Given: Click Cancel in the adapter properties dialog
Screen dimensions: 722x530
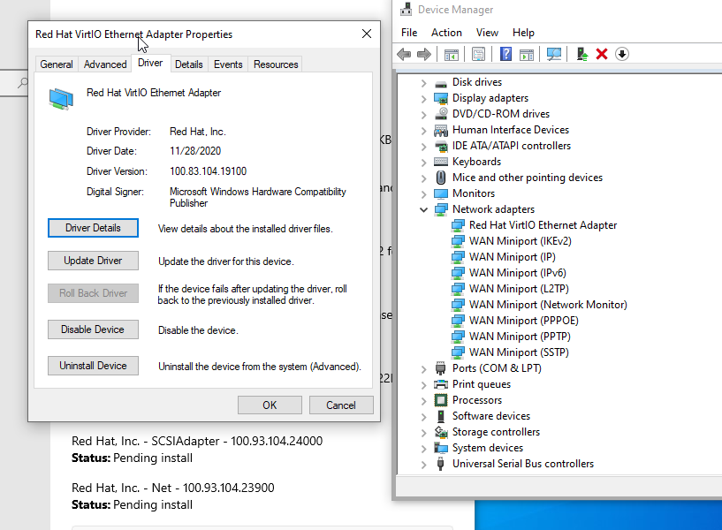Looking at the screenshot, I should [x=341, y=405].
